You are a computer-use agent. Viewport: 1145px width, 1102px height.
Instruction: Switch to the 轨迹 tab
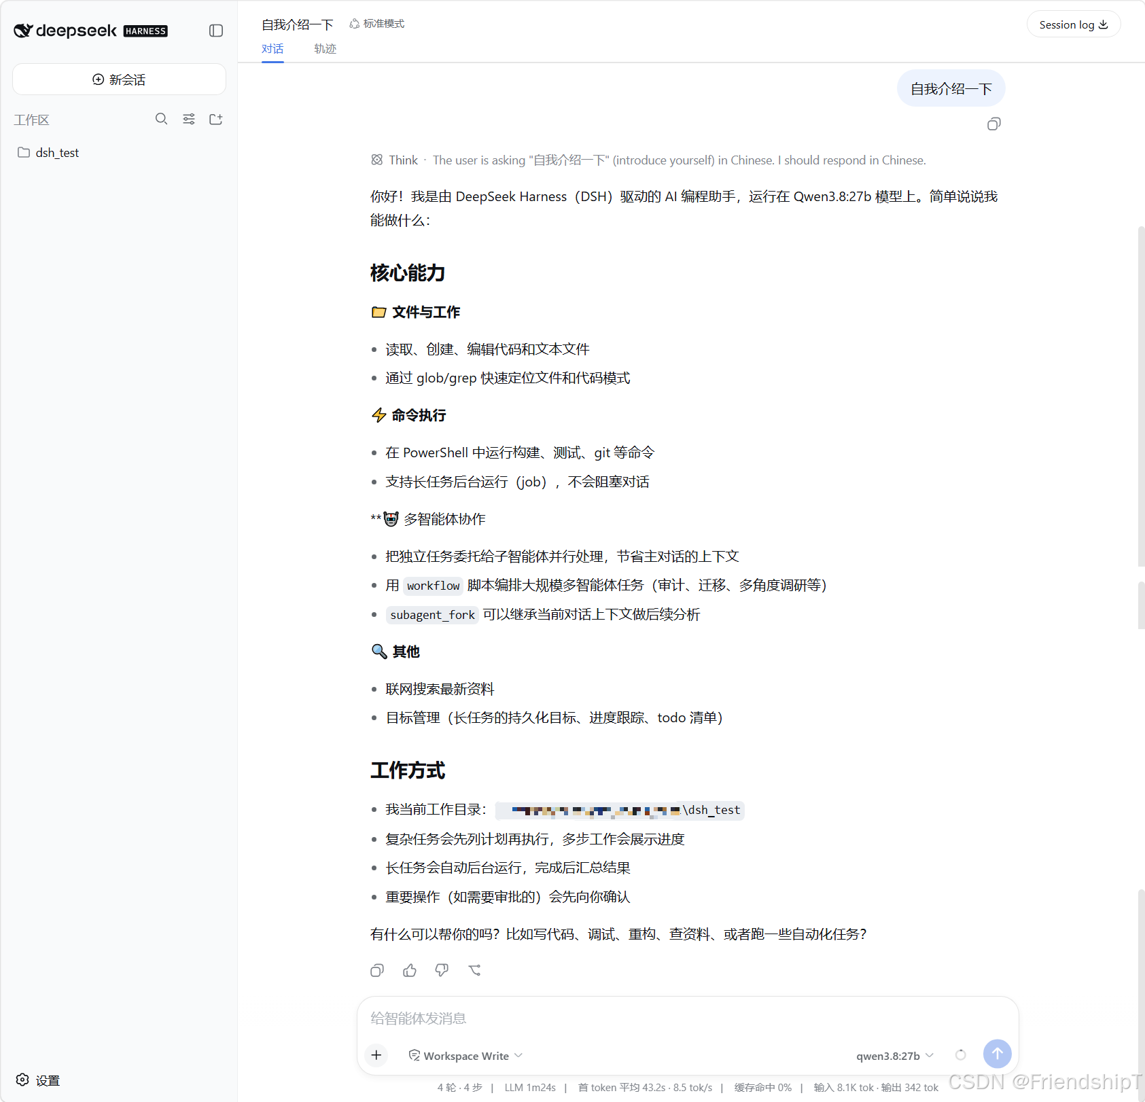325,49
